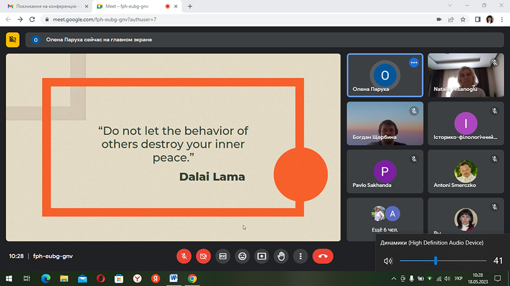Open Chrome profile avatar

coord(490,19)
